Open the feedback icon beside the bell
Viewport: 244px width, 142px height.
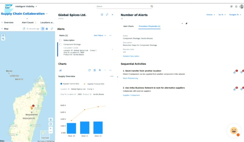[x=231, y=6]
